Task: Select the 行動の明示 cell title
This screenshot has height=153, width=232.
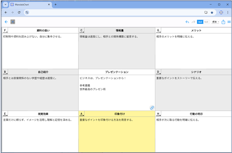Action: (x=196, y=114)
